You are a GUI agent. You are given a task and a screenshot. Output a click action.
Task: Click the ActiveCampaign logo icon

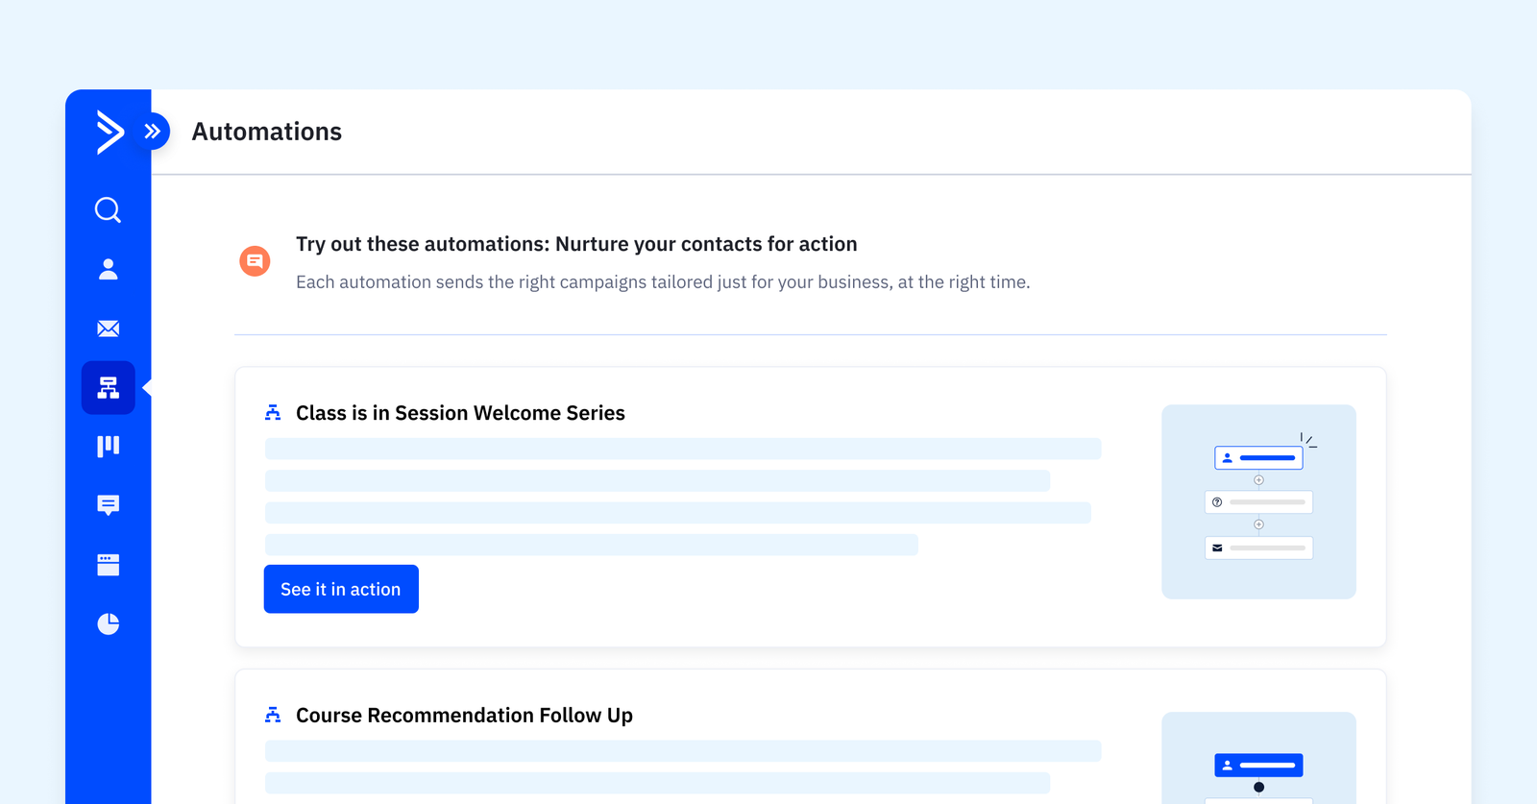point(110,132)
